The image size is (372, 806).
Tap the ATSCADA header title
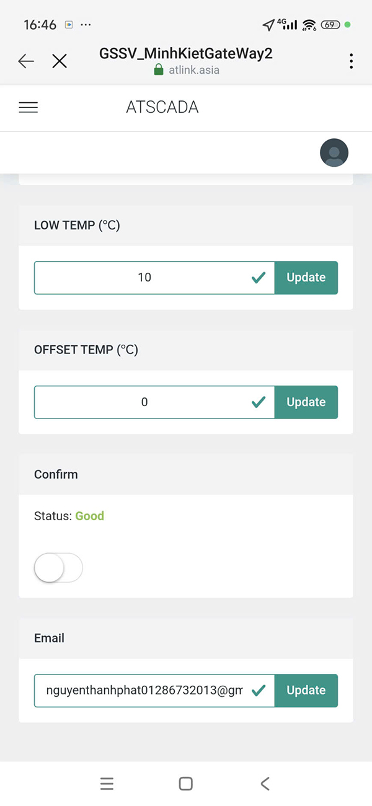point(162,107)
